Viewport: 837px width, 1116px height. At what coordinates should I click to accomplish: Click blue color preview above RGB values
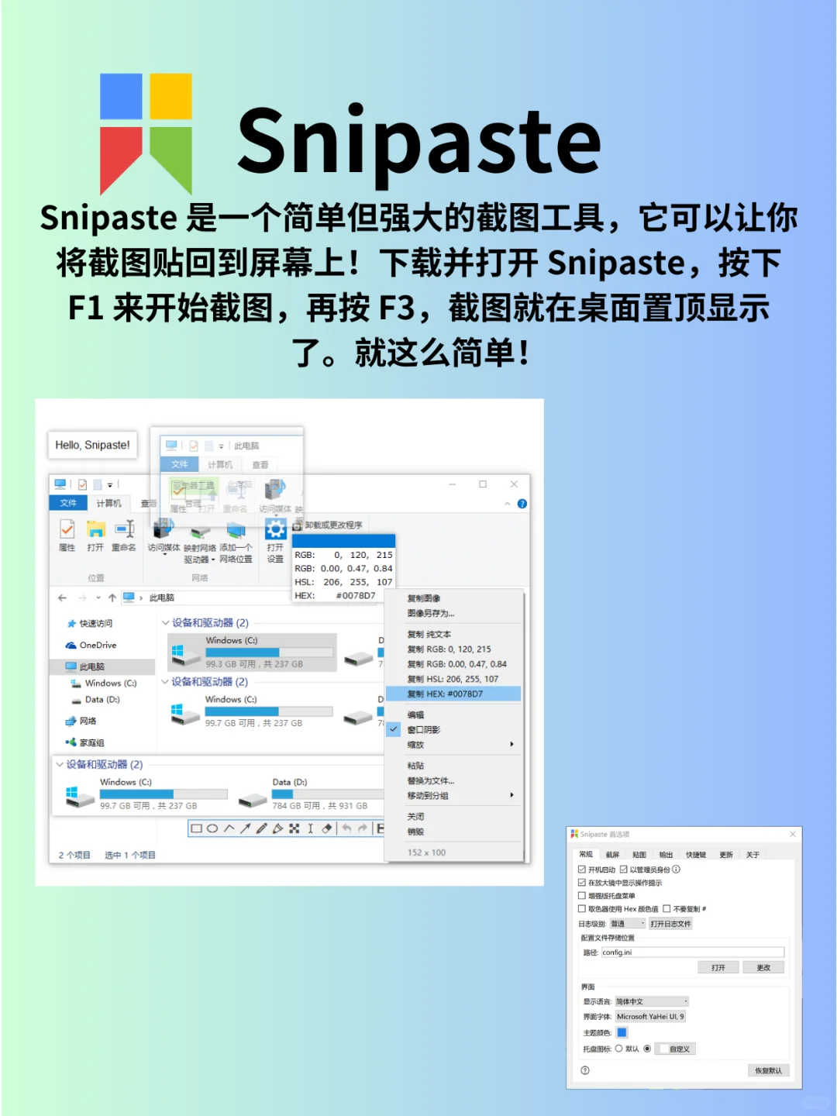click(344, 541)
